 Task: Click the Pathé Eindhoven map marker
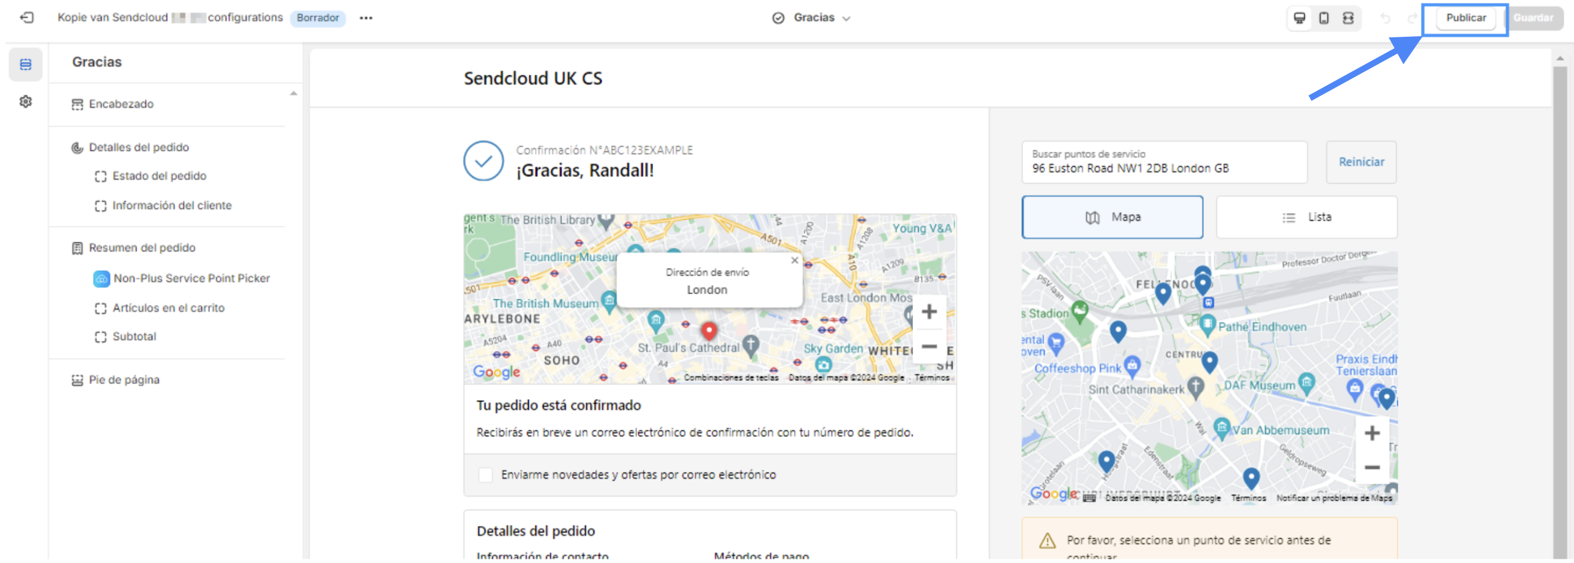[1207, 324]
